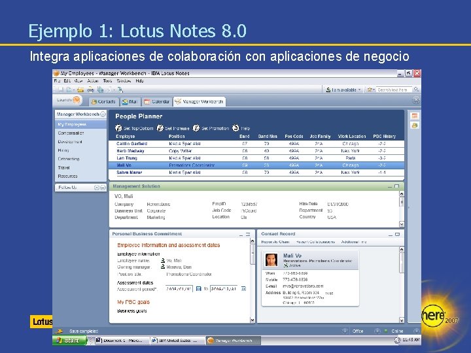This screenshot has height=353, width=471.
Task: Open the Caitlin Garfield employee row
Action: coord(256,143)
